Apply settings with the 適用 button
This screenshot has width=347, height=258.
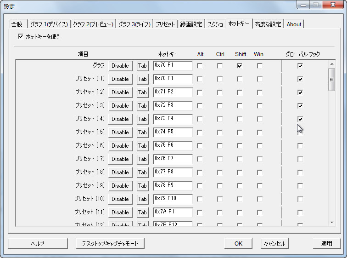(327, 244)
